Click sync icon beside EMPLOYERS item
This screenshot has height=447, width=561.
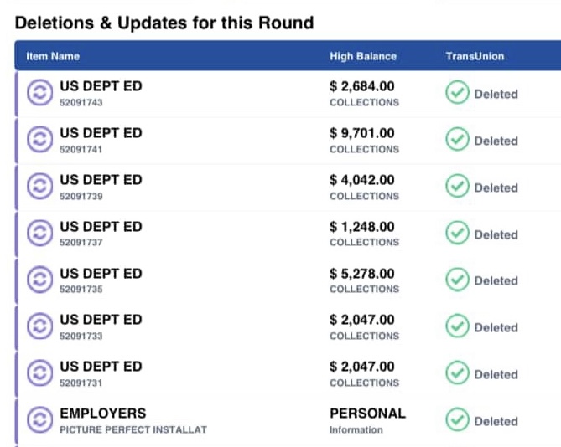pos(39,420)
